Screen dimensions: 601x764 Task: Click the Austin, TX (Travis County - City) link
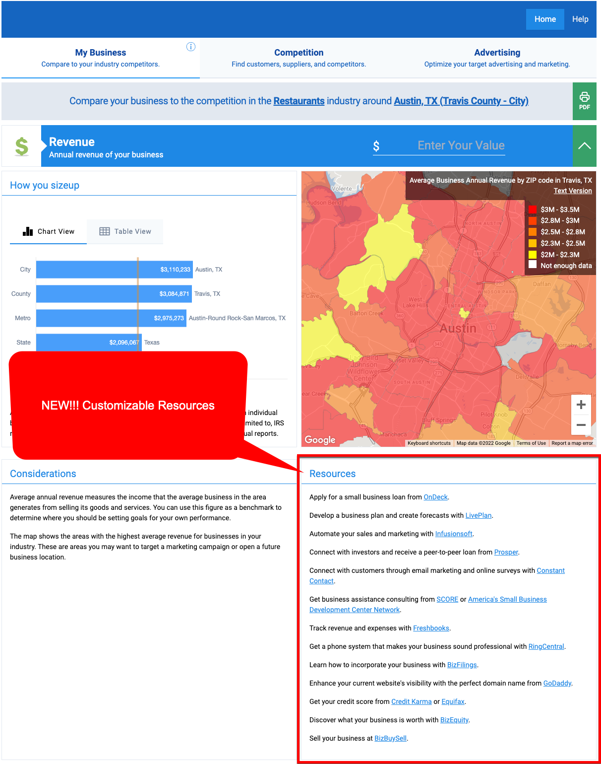[x=461, y=101]
